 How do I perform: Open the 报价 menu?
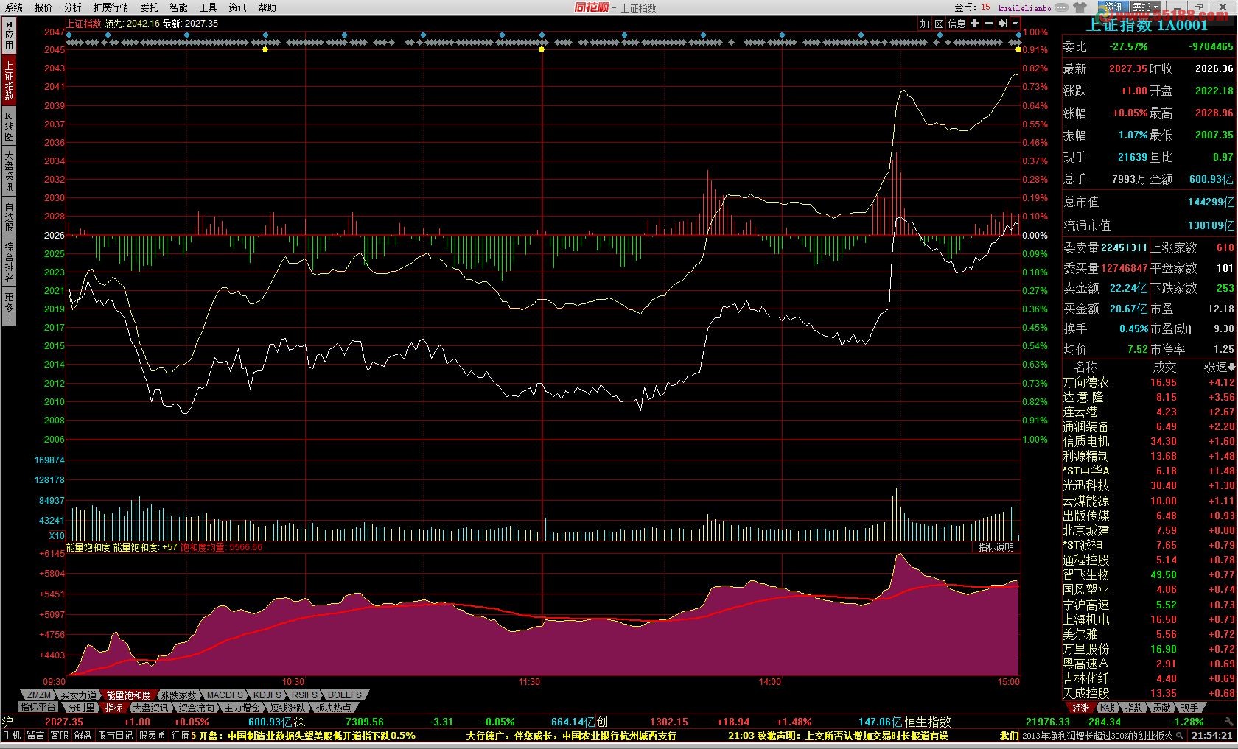(43, 7)
